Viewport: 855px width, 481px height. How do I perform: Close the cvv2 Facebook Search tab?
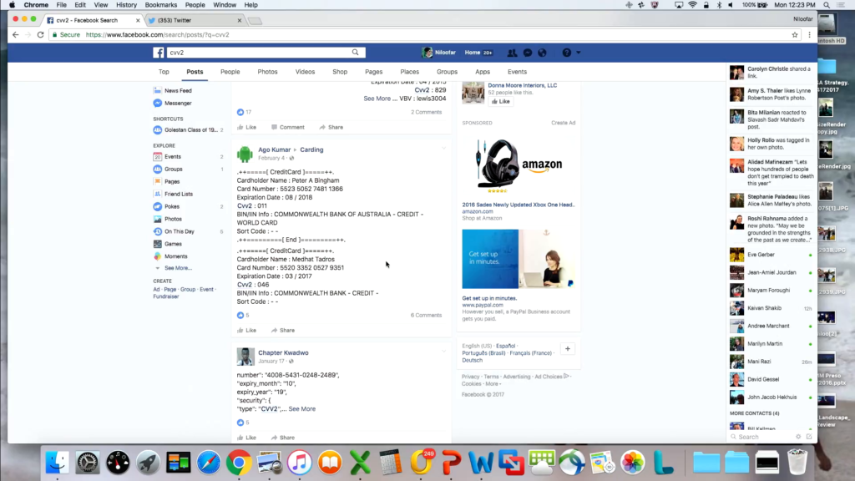[138, 20]
